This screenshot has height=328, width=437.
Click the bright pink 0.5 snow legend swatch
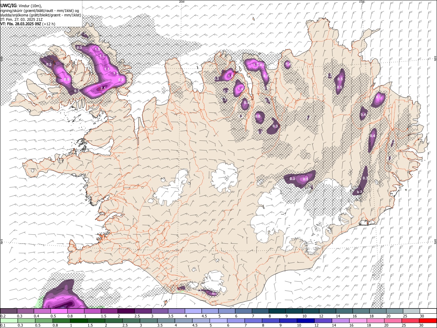[x=59, y=311]
